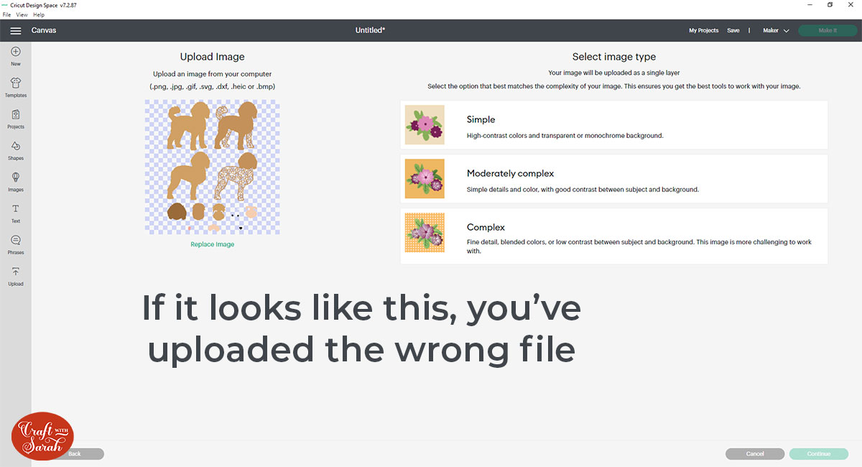
Task: Expand the hamburger menu next to Canvas
Action: [x=15, y=30]
